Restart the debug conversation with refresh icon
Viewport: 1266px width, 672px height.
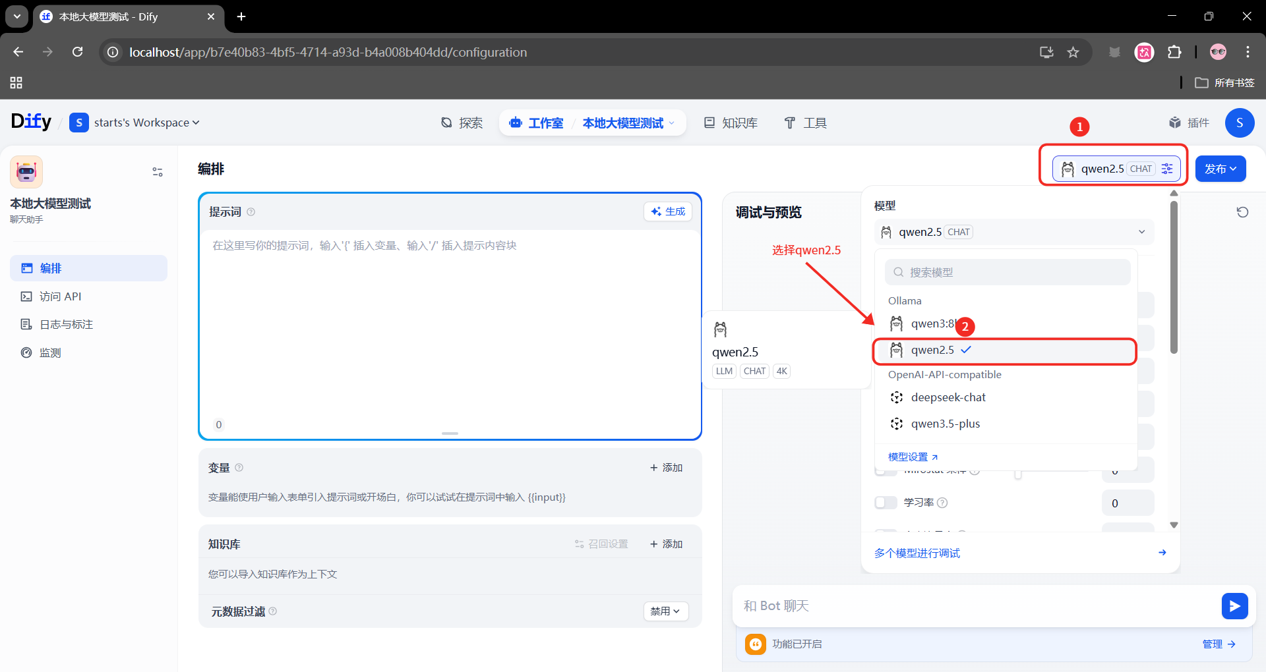click(x=1242, y=212)
